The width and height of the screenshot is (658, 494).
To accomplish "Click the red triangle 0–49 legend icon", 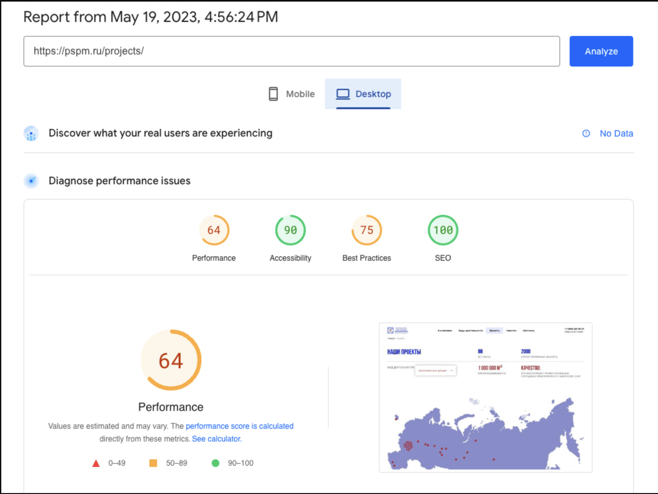I will [96, 463].
